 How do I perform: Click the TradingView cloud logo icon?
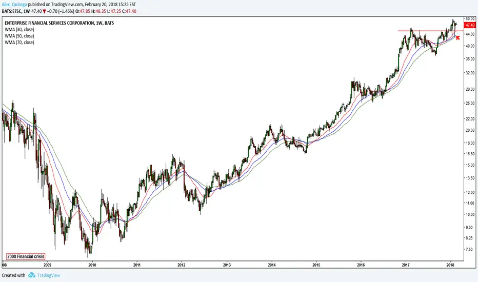coord(32,275)
